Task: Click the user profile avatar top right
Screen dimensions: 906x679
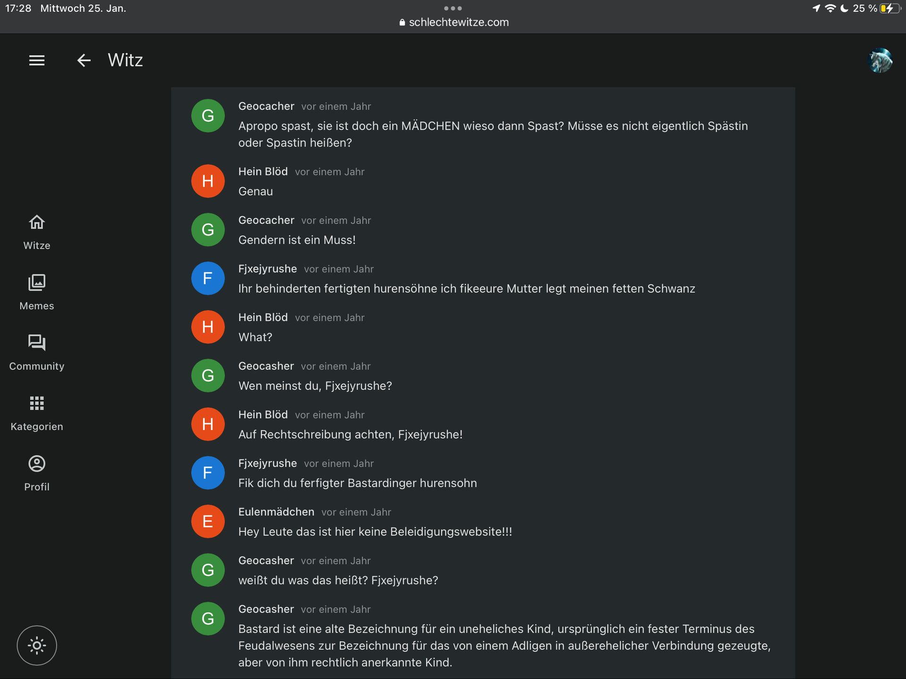Action: click(x=880, y=60)
